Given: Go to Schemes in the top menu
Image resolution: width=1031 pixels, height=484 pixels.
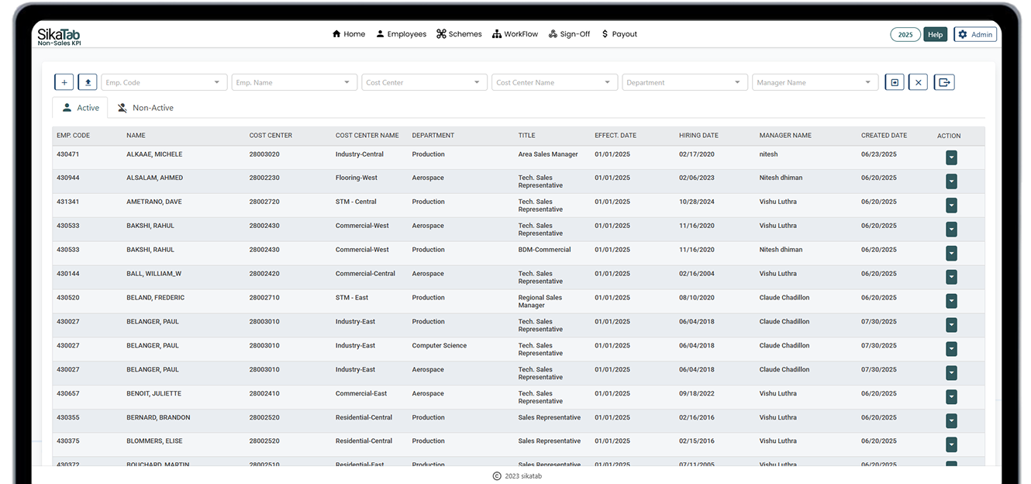Looking at the screenshot, I should (459, 34).
